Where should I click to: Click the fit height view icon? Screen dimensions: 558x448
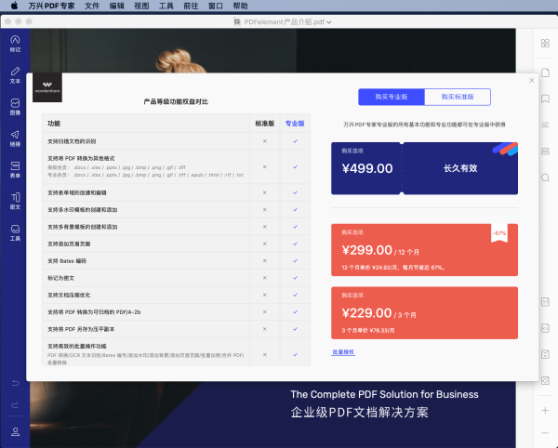click(545, 354)
